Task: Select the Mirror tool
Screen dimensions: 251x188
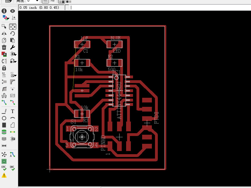Action: click(4, 34)
